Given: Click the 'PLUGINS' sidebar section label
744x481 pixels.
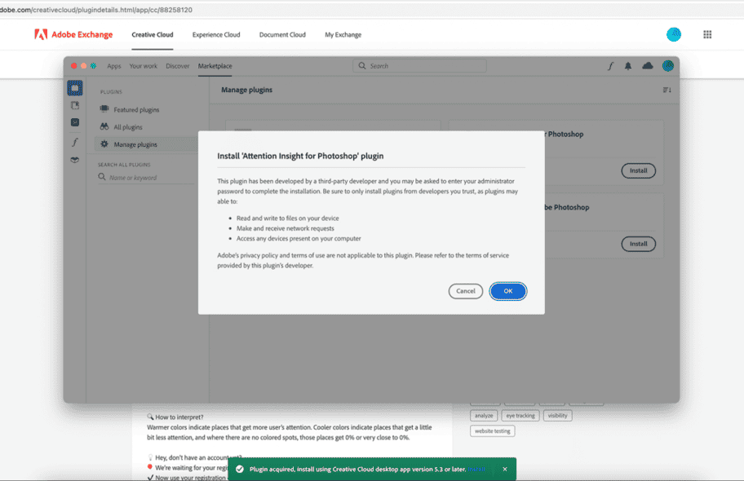Looking at the screenshot, I should coord(111,91).
